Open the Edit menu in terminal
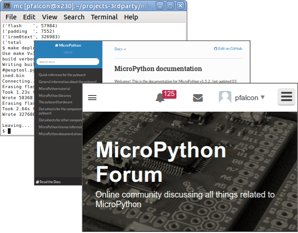The width and height of the screenshot is (298, 233). (29, 17)
